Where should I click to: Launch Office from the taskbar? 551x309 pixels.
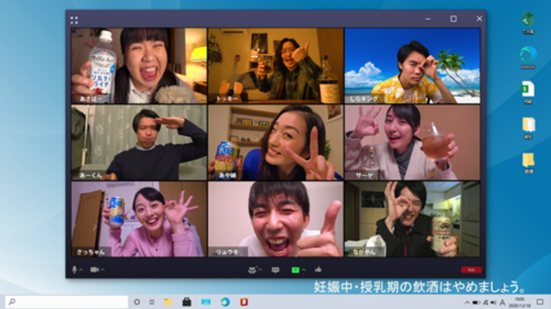click(244, 302)
